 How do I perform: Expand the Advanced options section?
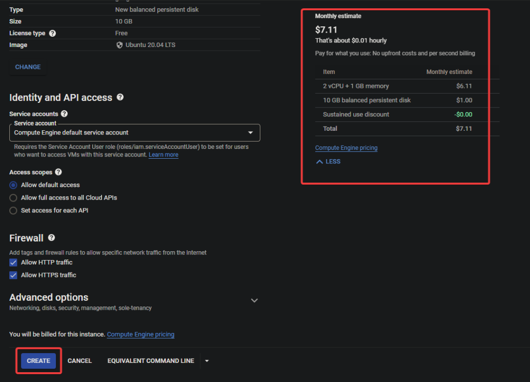coord(254,300)
